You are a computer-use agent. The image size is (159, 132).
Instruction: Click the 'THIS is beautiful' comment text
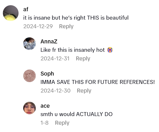click(x=76, y=18)
